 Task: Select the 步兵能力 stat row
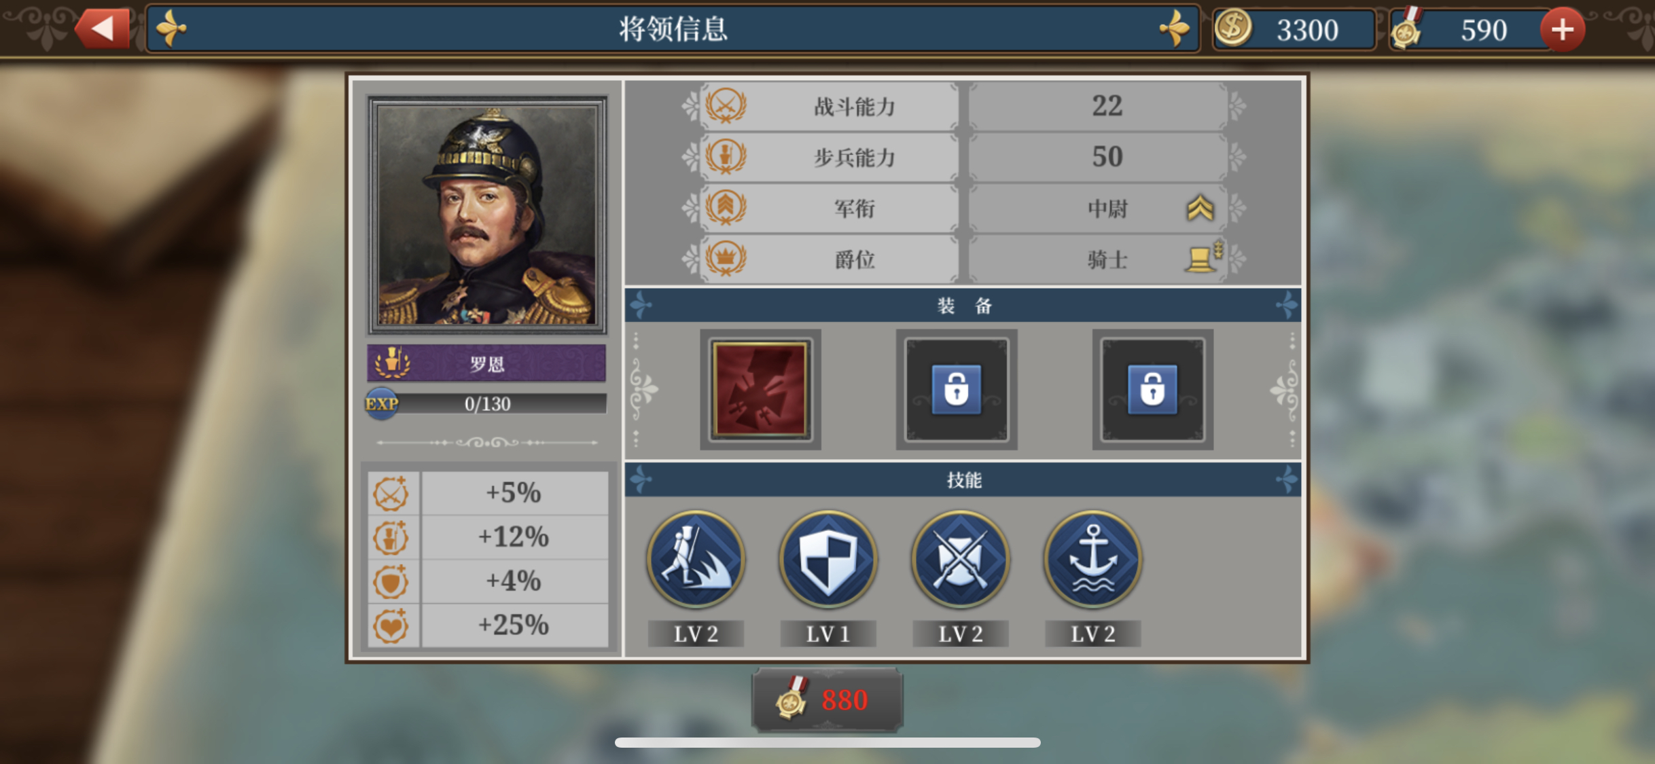pyautogui.click(x=963, y=157)
